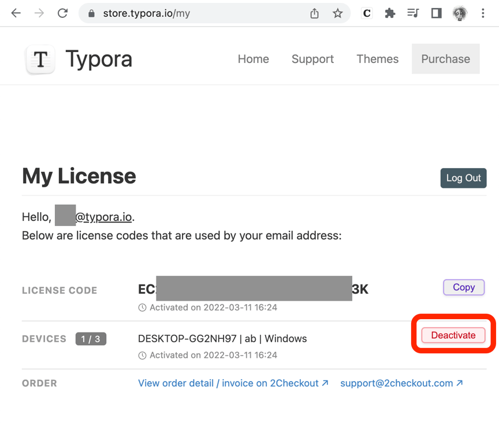Open the Themes nav item
The image size is (499, 444).
[x=377, y=59]
